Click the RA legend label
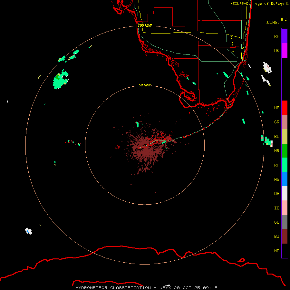 pos(276,165)
